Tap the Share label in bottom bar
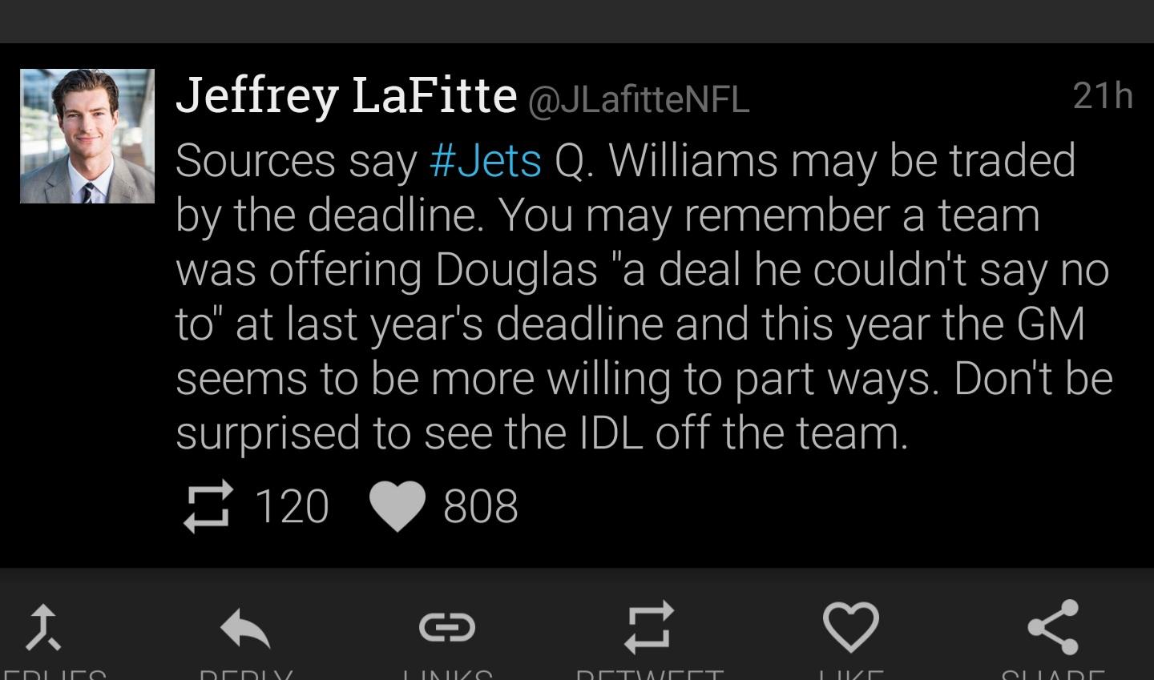The height and width of the screenshot is (680, 1154). click(1053, 674)
